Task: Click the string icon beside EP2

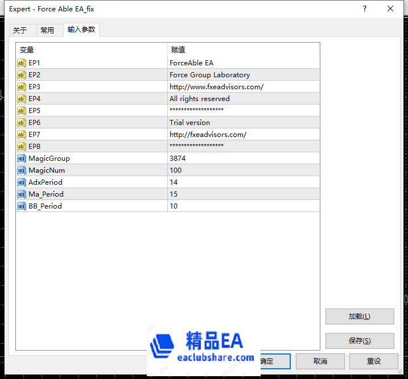Action: (x=22, y=75)
